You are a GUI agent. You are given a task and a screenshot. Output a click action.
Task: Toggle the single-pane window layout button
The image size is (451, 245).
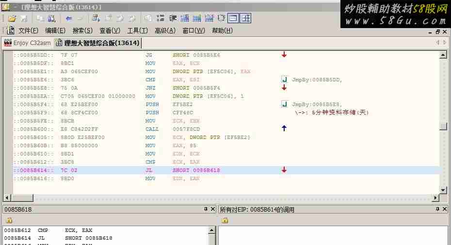click(x=233, y=18)
